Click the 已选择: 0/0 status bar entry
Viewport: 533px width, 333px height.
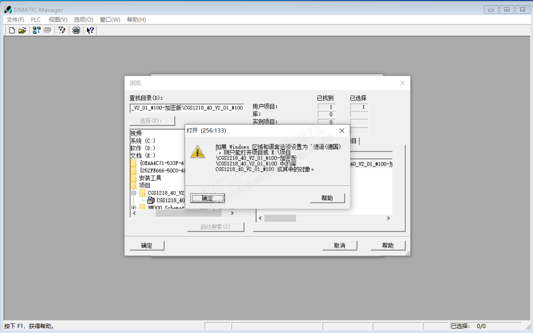485,326
